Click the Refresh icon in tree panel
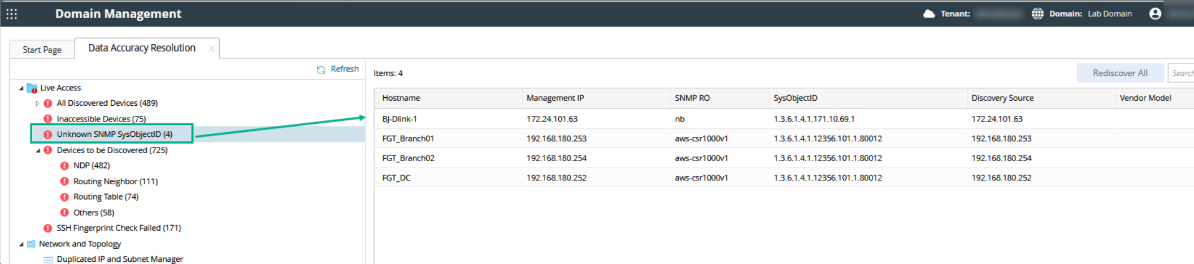The height and width of the screenshot is (264, 1194). (321, 70)
